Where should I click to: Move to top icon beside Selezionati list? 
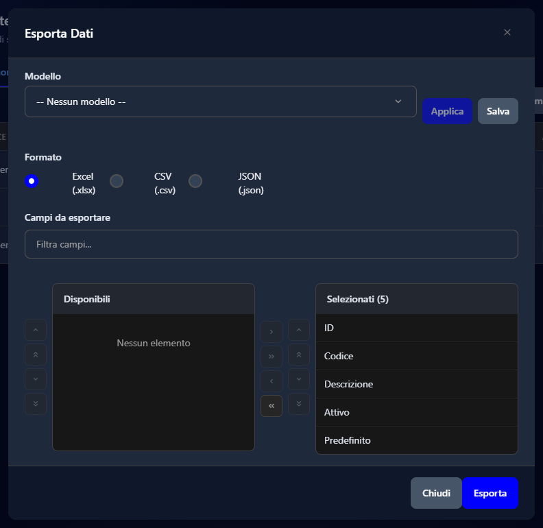pos(299,355)
